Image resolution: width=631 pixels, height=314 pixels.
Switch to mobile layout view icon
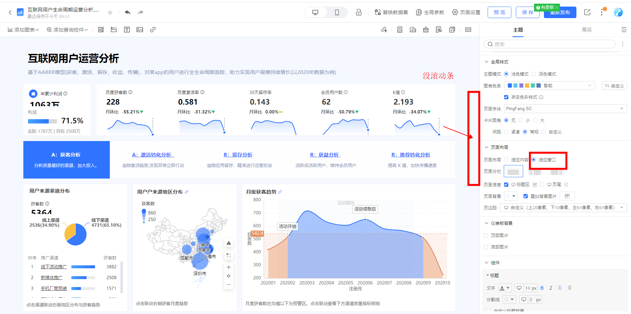tap(337, 12)
